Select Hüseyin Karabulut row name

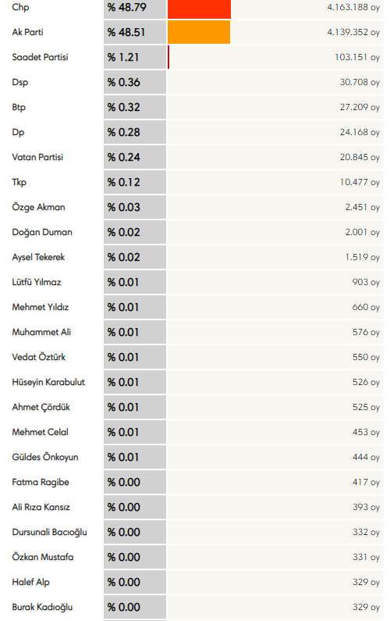(48, 382)
